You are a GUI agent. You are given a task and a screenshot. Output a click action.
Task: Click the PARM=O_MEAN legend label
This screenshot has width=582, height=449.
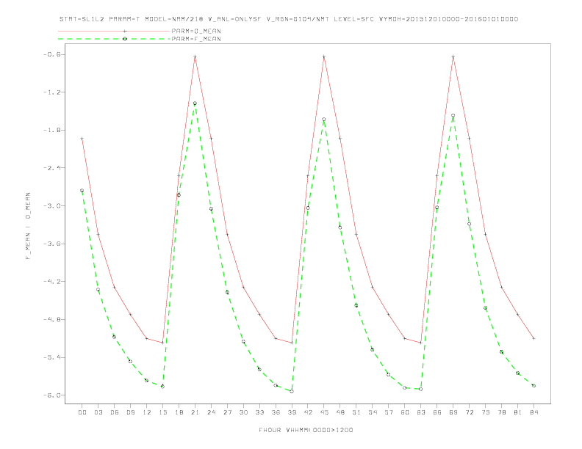tap(196, 31)
